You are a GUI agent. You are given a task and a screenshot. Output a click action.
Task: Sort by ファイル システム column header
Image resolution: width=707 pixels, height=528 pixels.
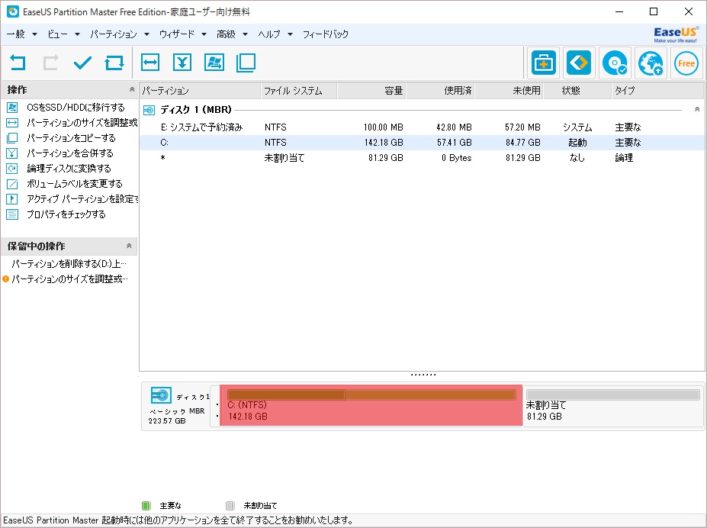coord(299,91)
